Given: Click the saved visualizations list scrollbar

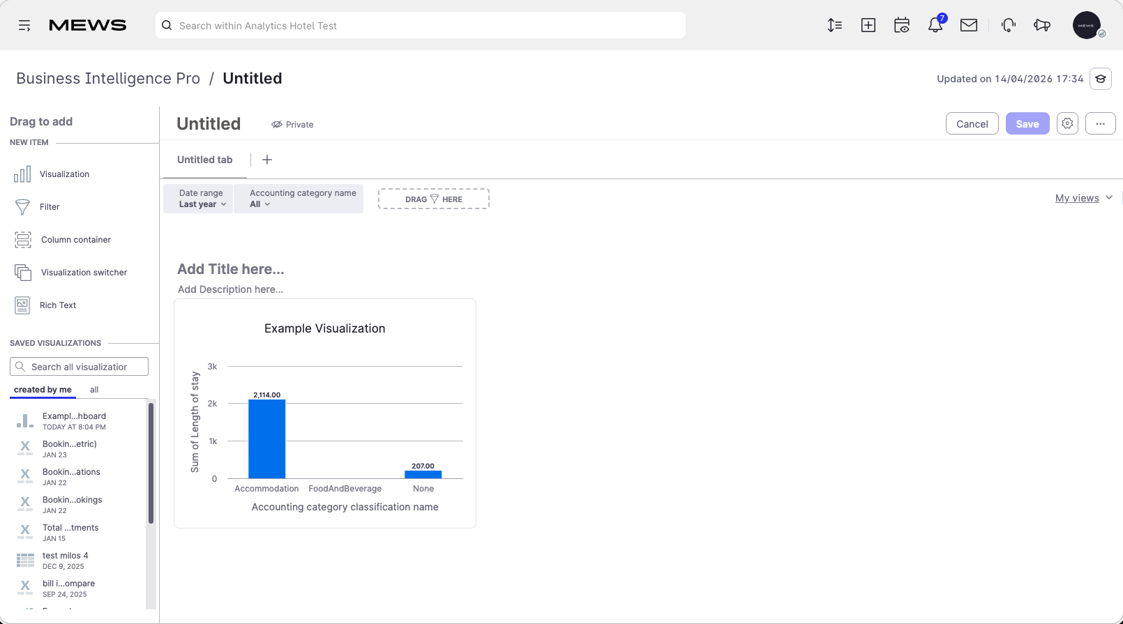Looking at the screenshot, I should [x=151, y=463].
